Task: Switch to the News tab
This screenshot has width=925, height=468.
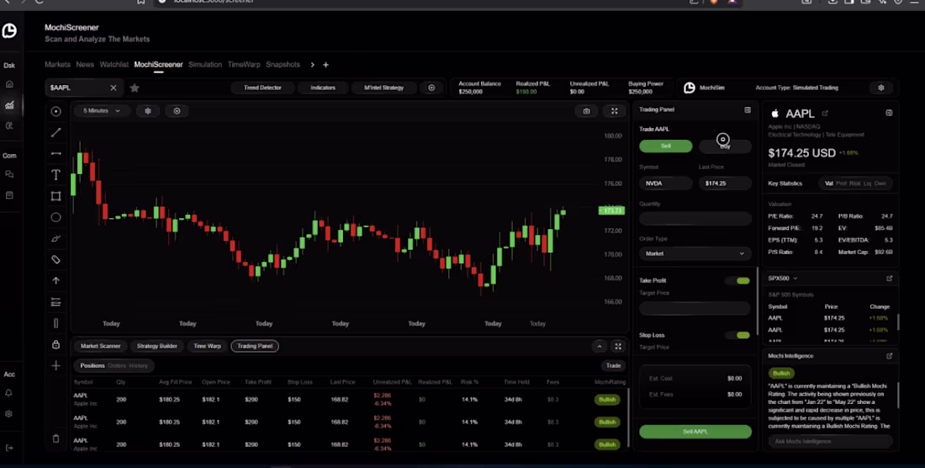Action: 85,65
